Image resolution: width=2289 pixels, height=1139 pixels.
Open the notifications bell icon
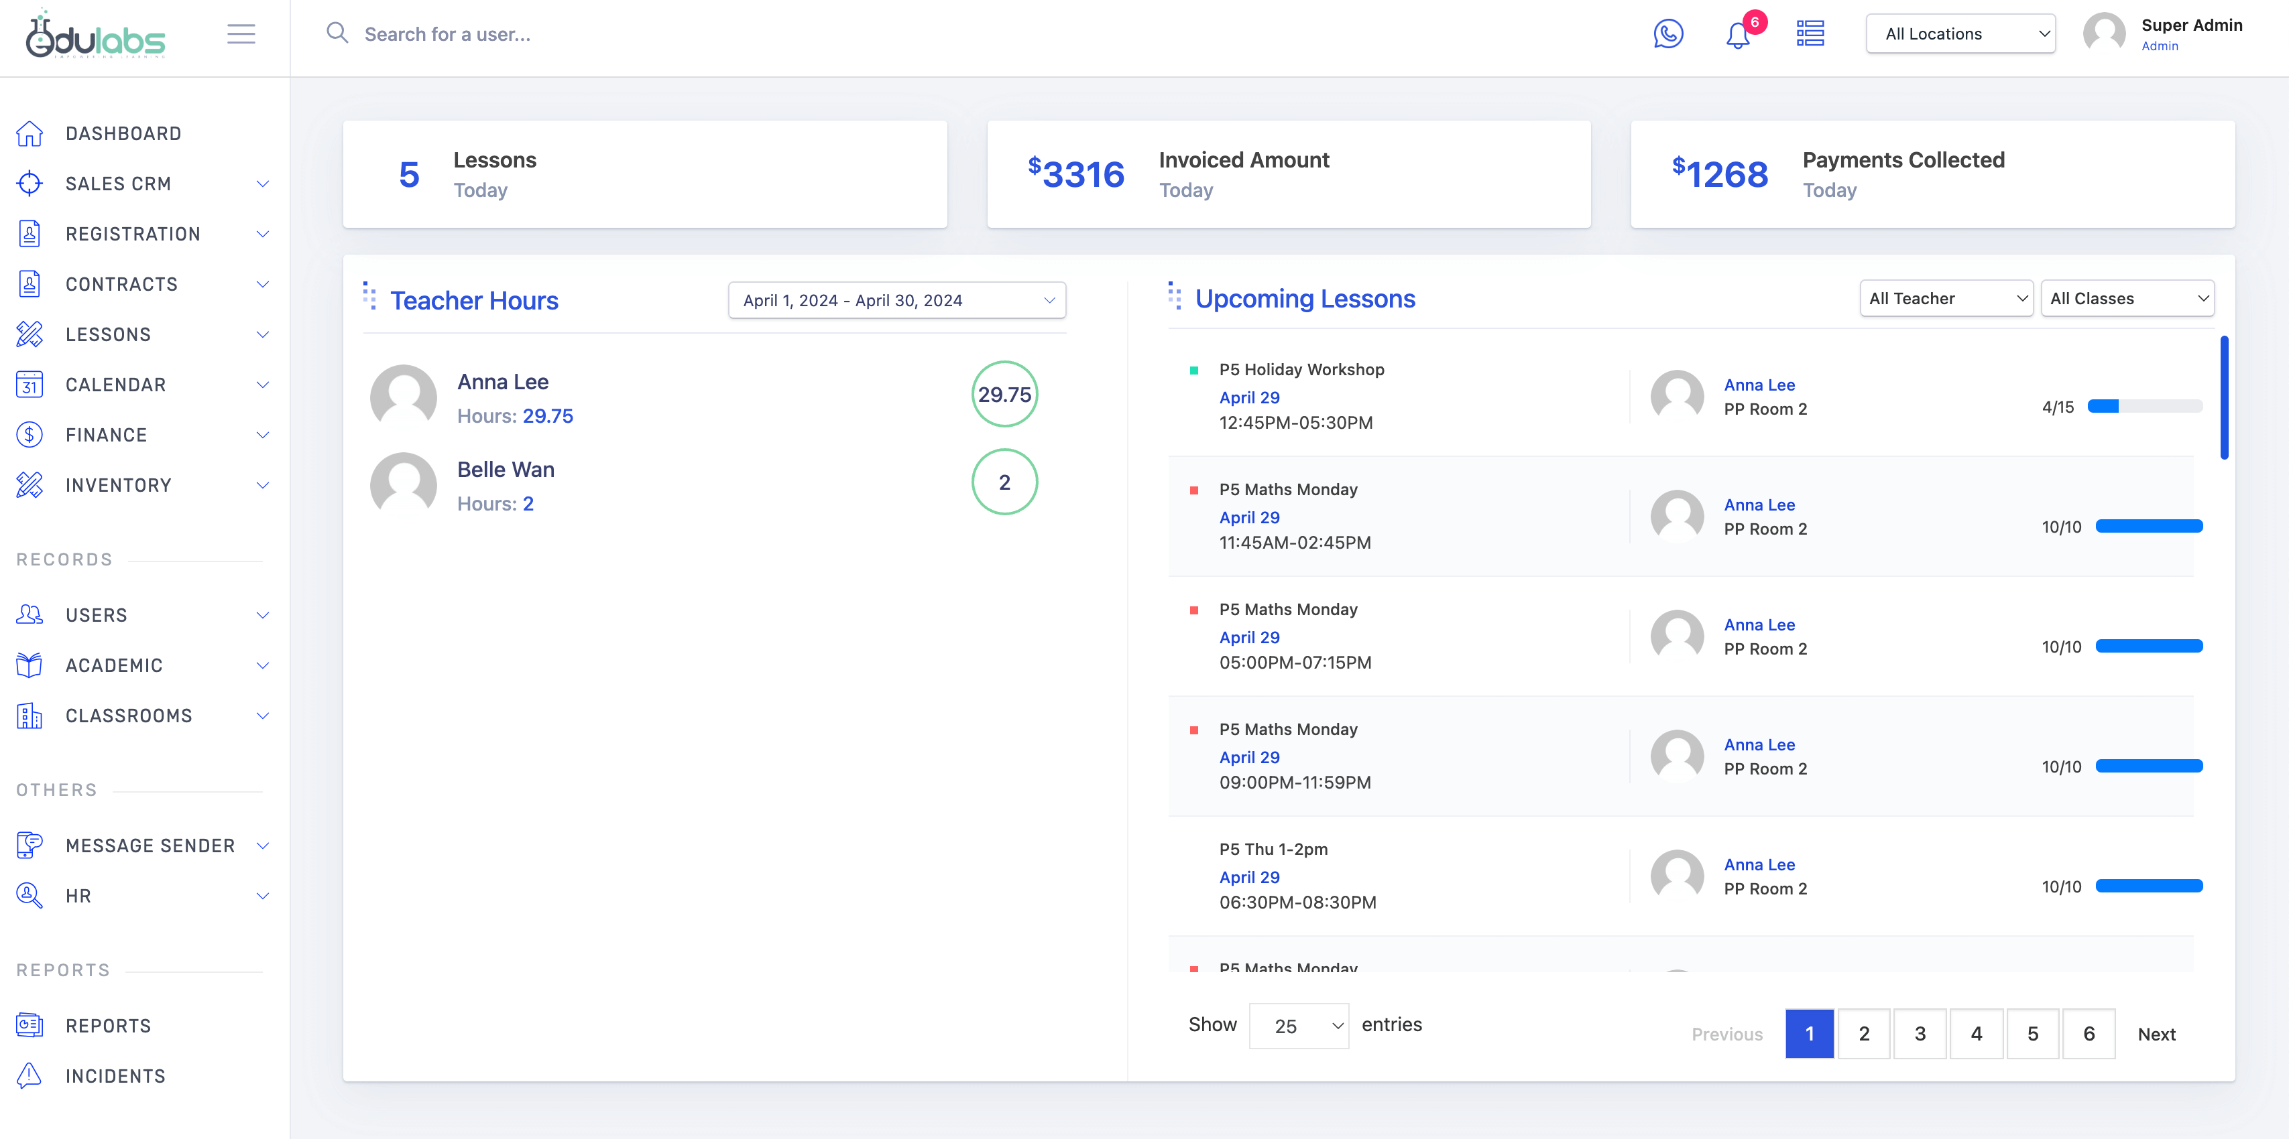(x=1737, y=36)
